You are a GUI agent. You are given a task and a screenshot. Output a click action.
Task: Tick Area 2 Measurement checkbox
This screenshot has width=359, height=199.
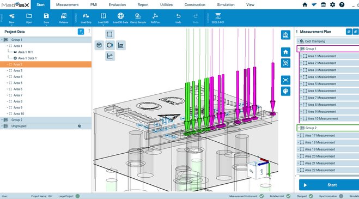[305, 63]
